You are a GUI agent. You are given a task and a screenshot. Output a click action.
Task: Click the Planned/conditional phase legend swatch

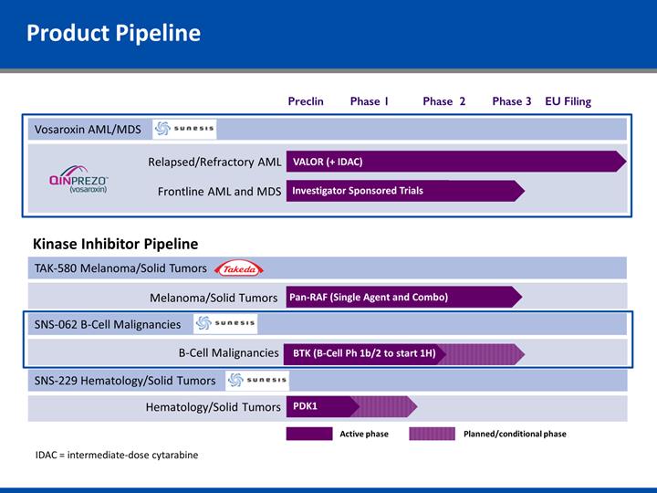[432, 434]
